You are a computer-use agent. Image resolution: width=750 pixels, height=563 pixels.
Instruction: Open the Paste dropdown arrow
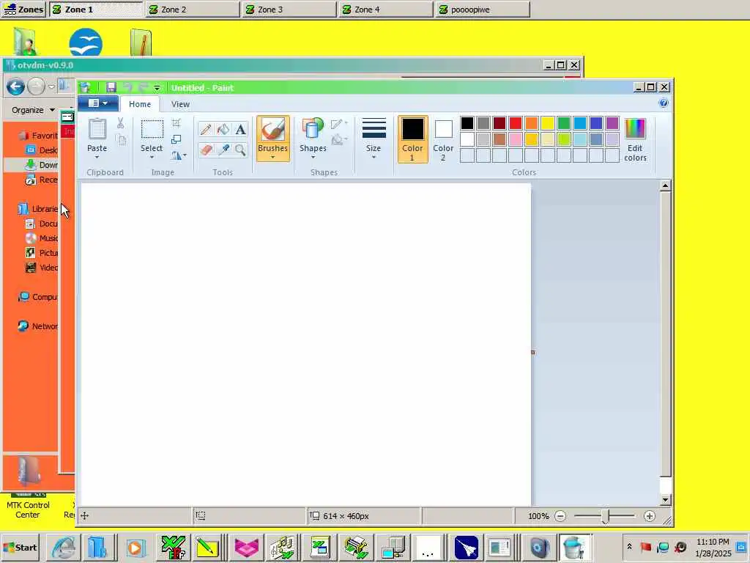(97, 157)
